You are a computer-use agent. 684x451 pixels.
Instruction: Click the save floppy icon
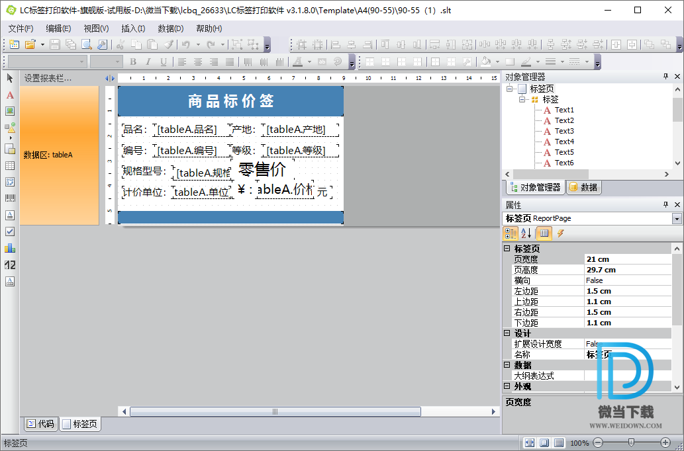click(55, 44)
